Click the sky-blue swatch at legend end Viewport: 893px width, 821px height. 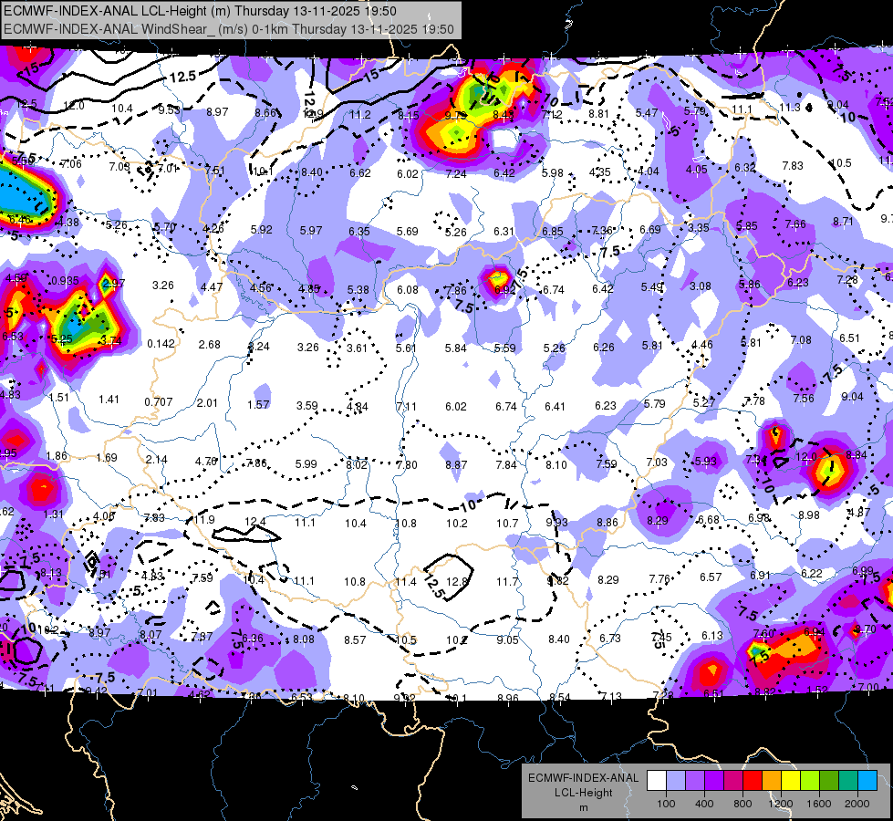coord(867,781)
